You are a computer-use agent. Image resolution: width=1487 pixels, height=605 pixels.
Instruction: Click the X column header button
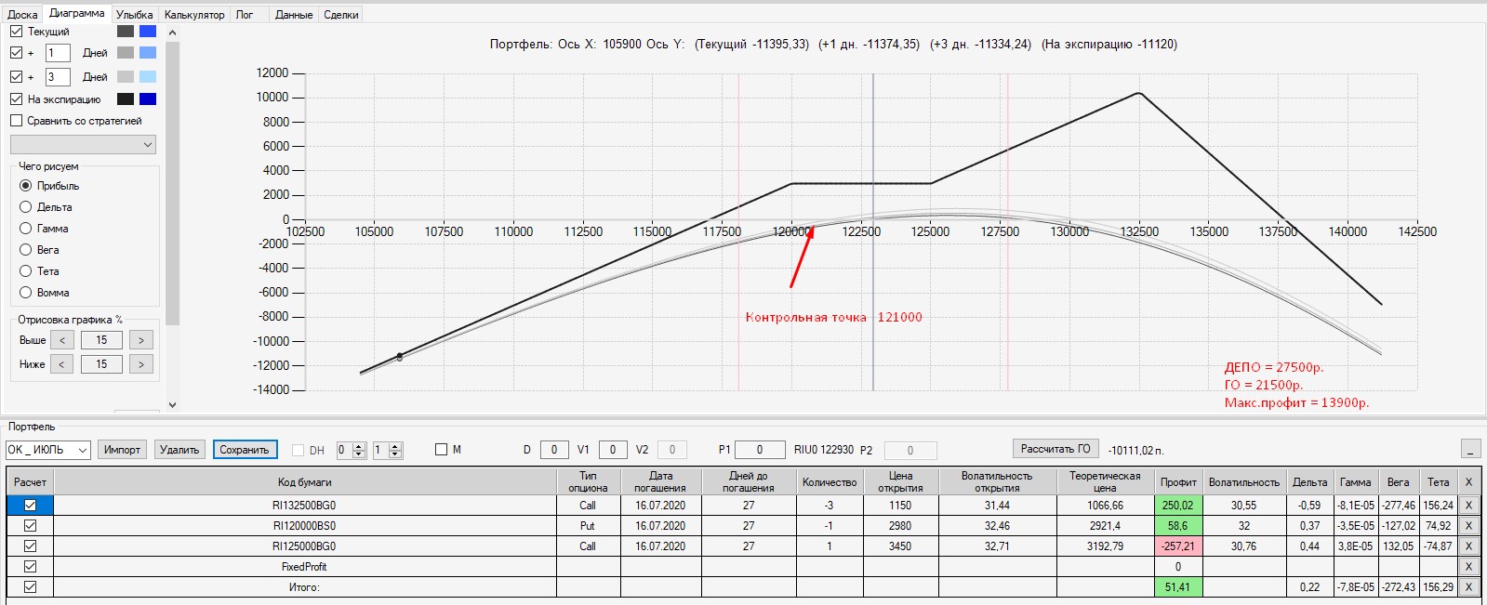(x=1468, y=482)
